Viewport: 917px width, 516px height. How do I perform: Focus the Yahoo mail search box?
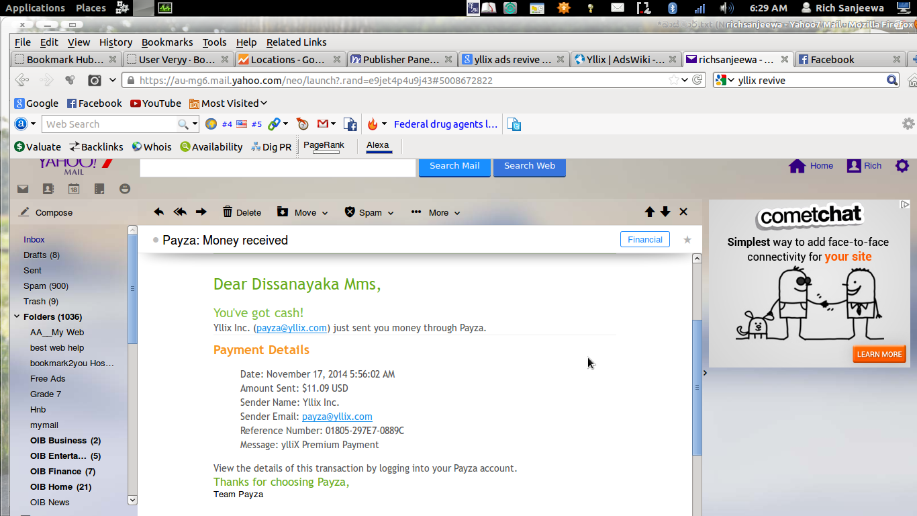(278, 167)
